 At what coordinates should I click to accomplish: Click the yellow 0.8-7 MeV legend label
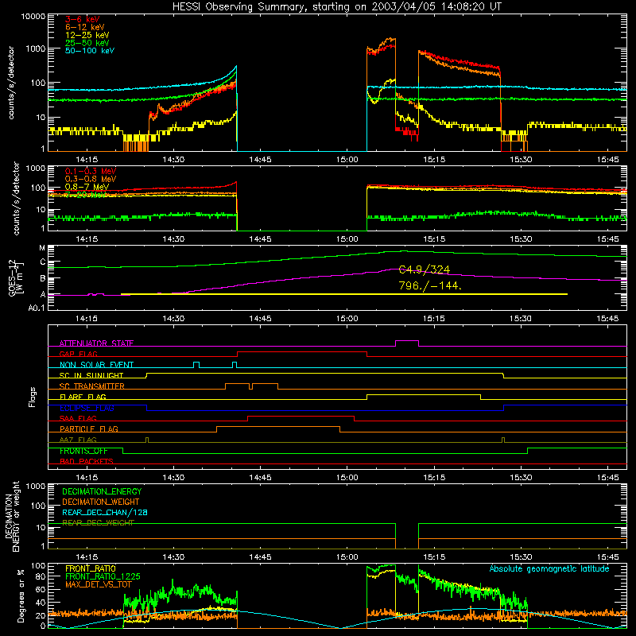[87, 187]
